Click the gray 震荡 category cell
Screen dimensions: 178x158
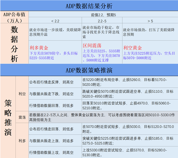tap(22, 117)
